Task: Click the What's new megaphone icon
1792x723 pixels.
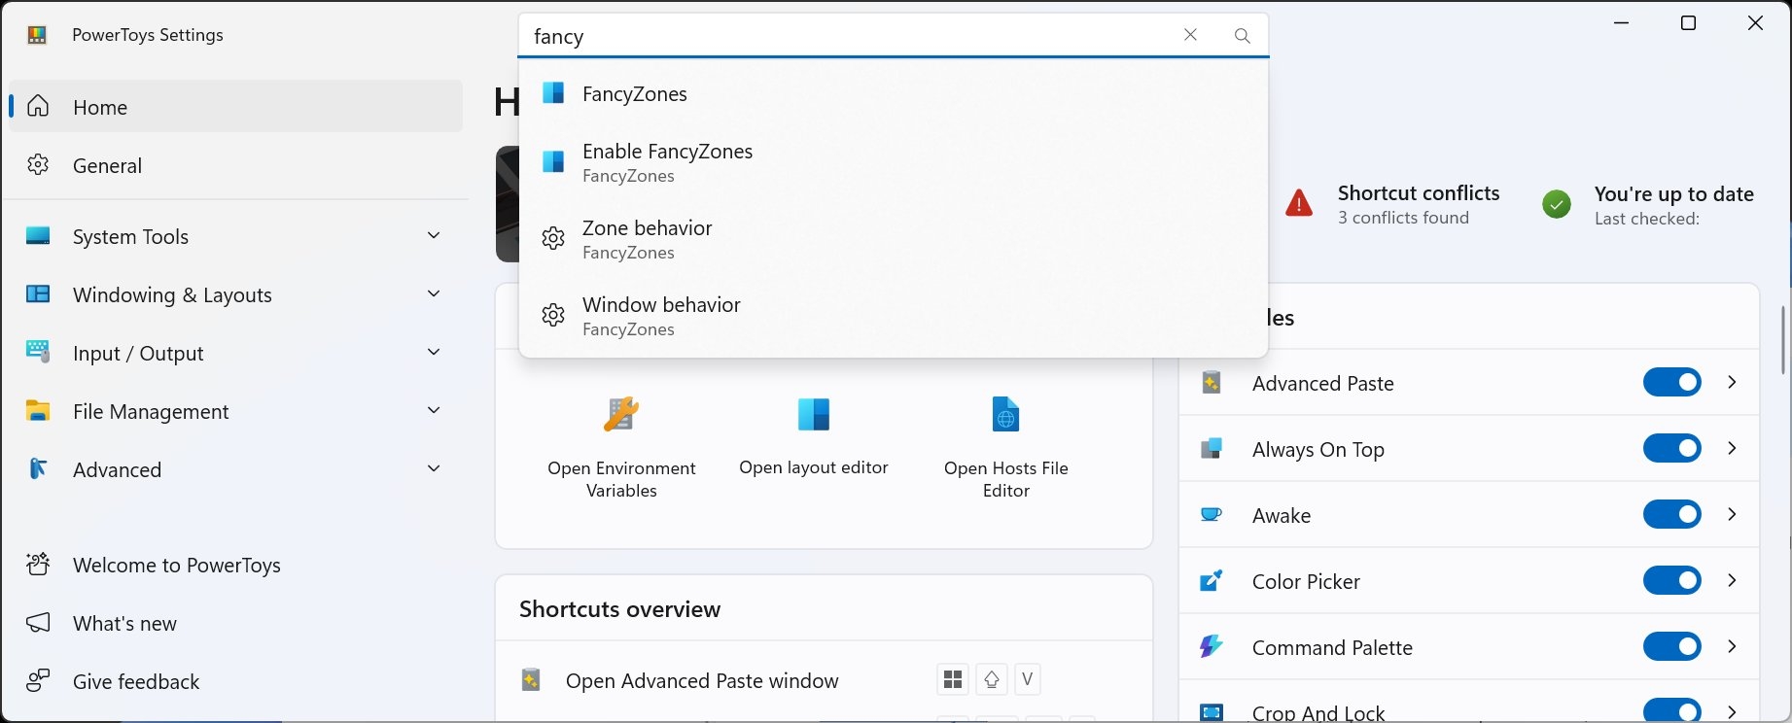Action: [x=38, y=622]
